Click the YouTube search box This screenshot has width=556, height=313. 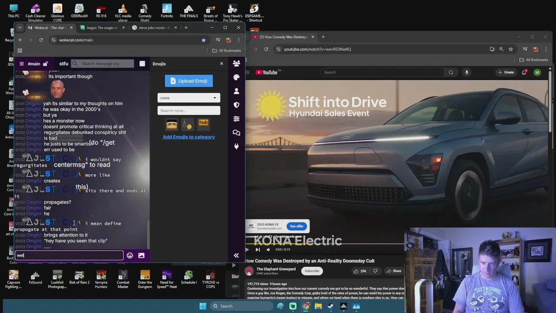[382, 73]
